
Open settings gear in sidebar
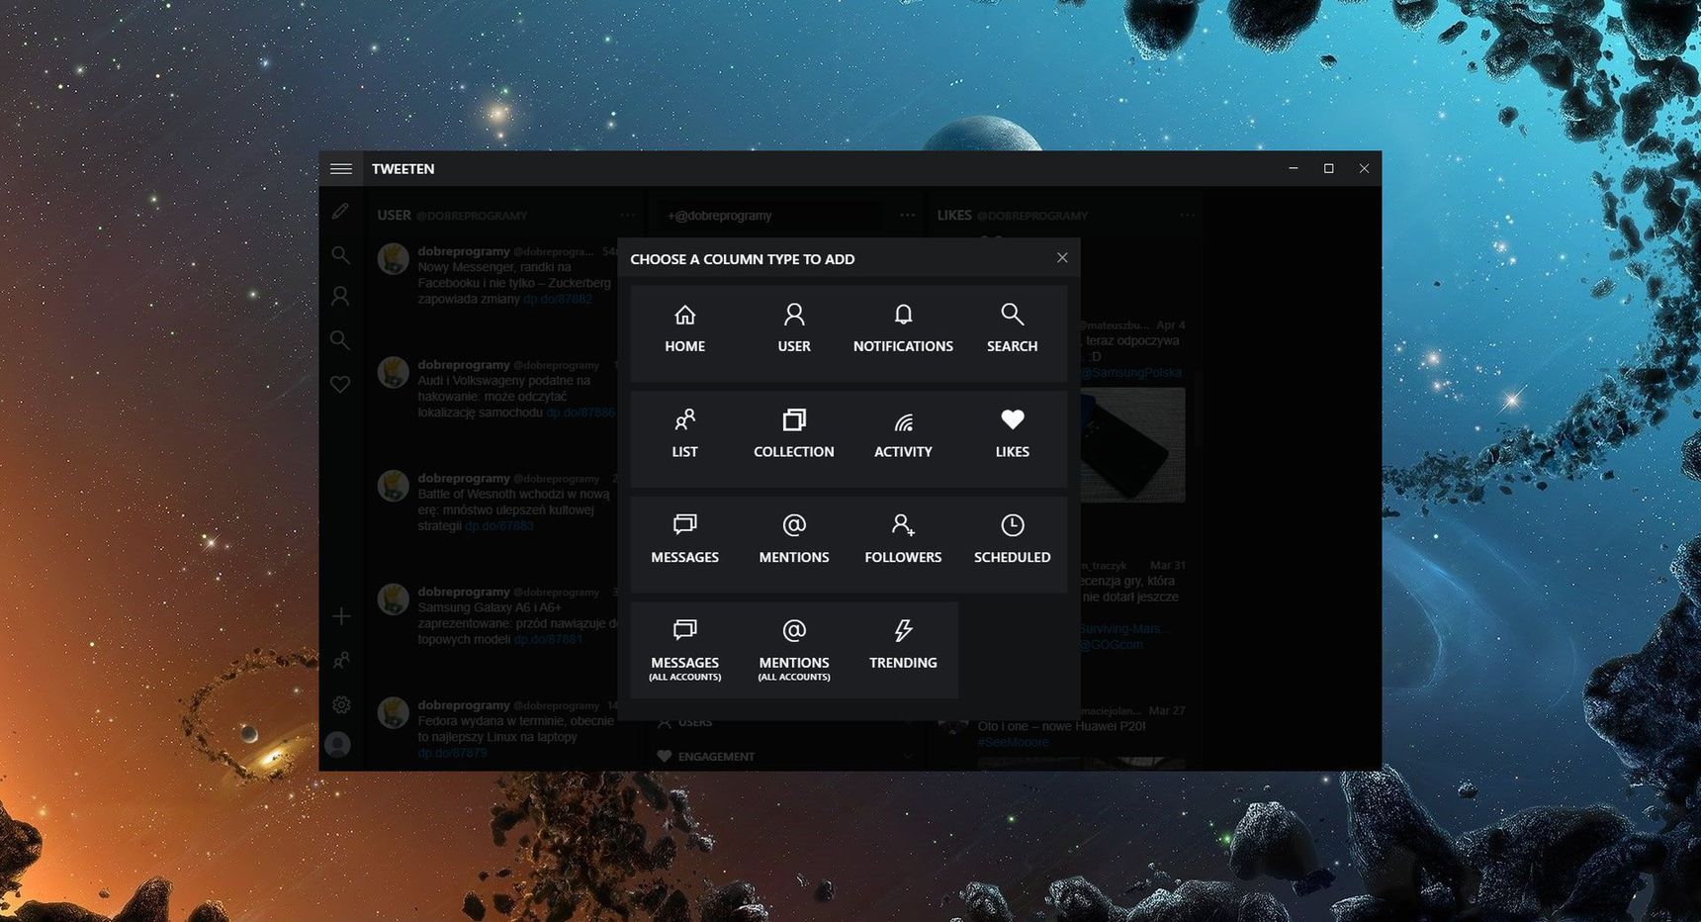click(341, 704)
